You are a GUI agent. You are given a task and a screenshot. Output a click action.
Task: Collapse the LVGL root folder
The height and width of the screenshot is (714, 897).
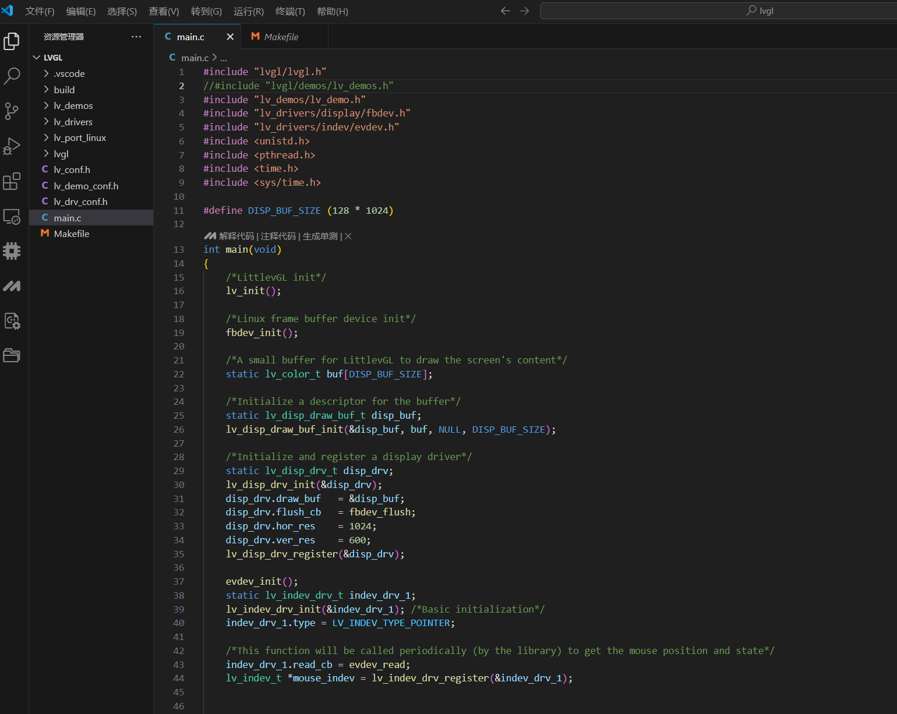(37, 58)
